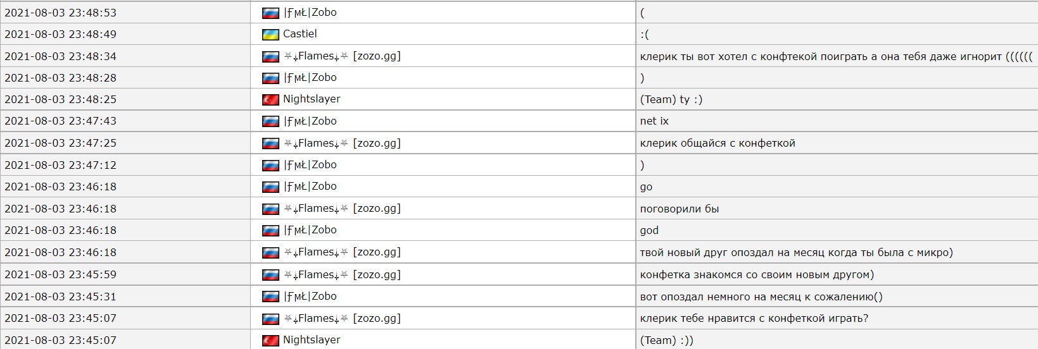Open Nightslayer who wrote "(Team) ty :)"
1038x349 pixels.
click(312, 99)
